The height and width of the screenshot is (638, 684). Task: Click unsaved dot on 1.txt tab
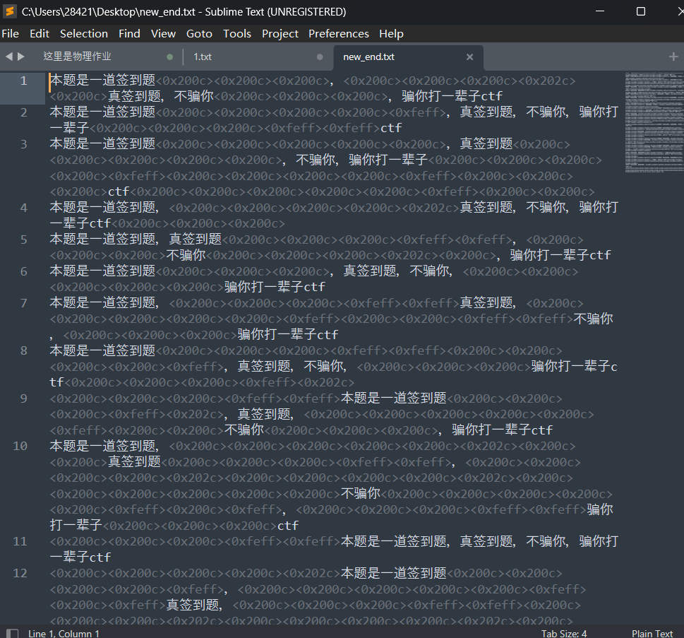point(320,57)
